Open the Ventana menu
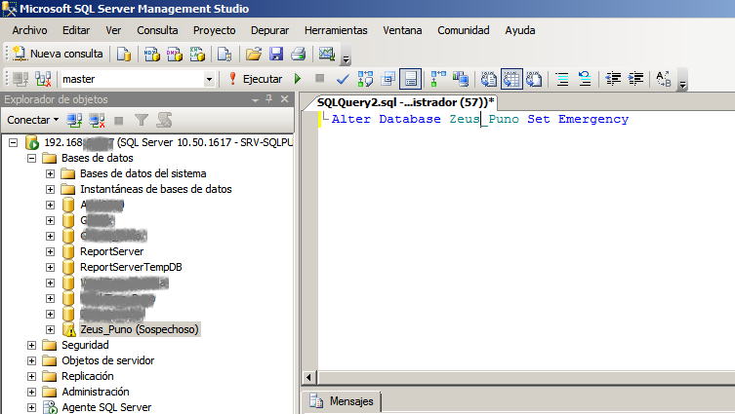Screen dimensions: 735x414 (x=402, y=30)
